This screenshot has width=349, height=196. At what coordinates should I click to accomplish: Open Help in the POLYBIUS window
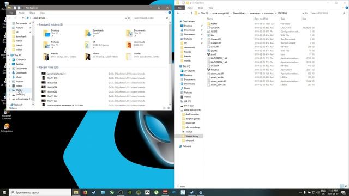pos(347,8)
